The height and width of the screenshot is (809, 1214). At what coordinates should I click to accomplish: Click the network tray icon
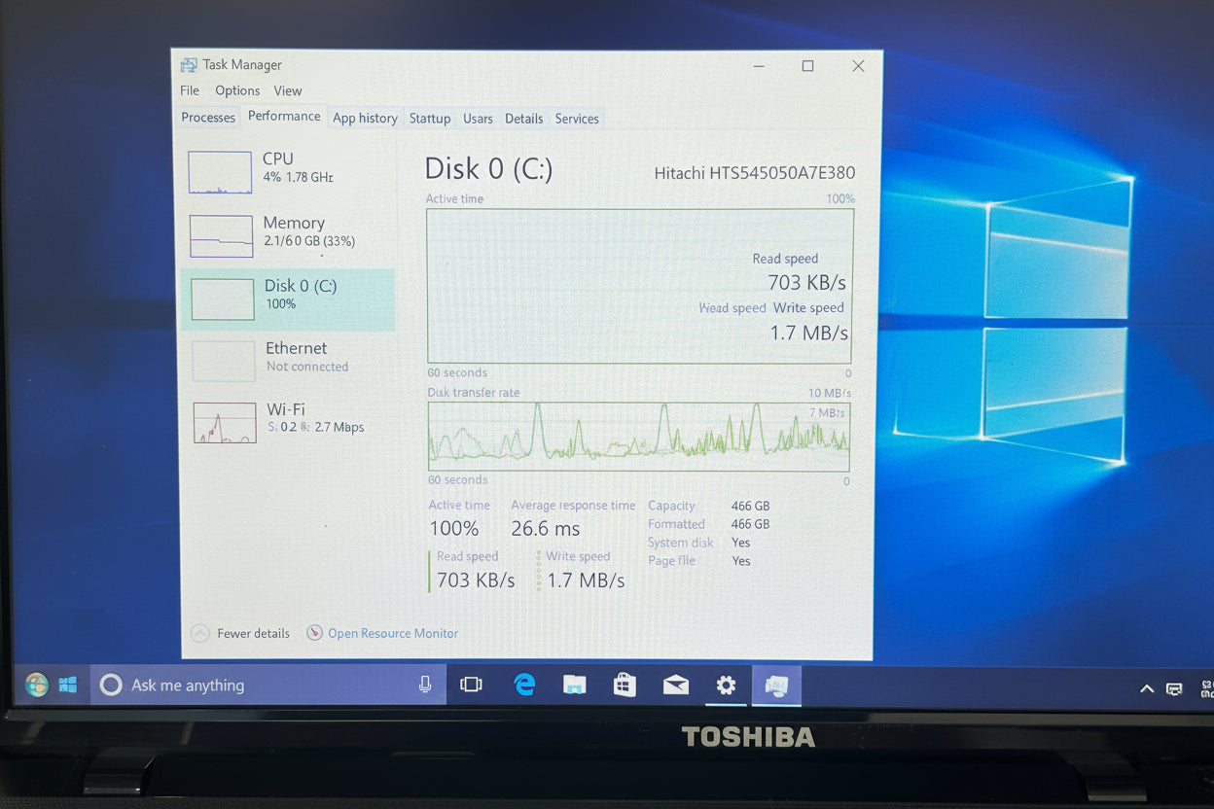(1174, 688)
